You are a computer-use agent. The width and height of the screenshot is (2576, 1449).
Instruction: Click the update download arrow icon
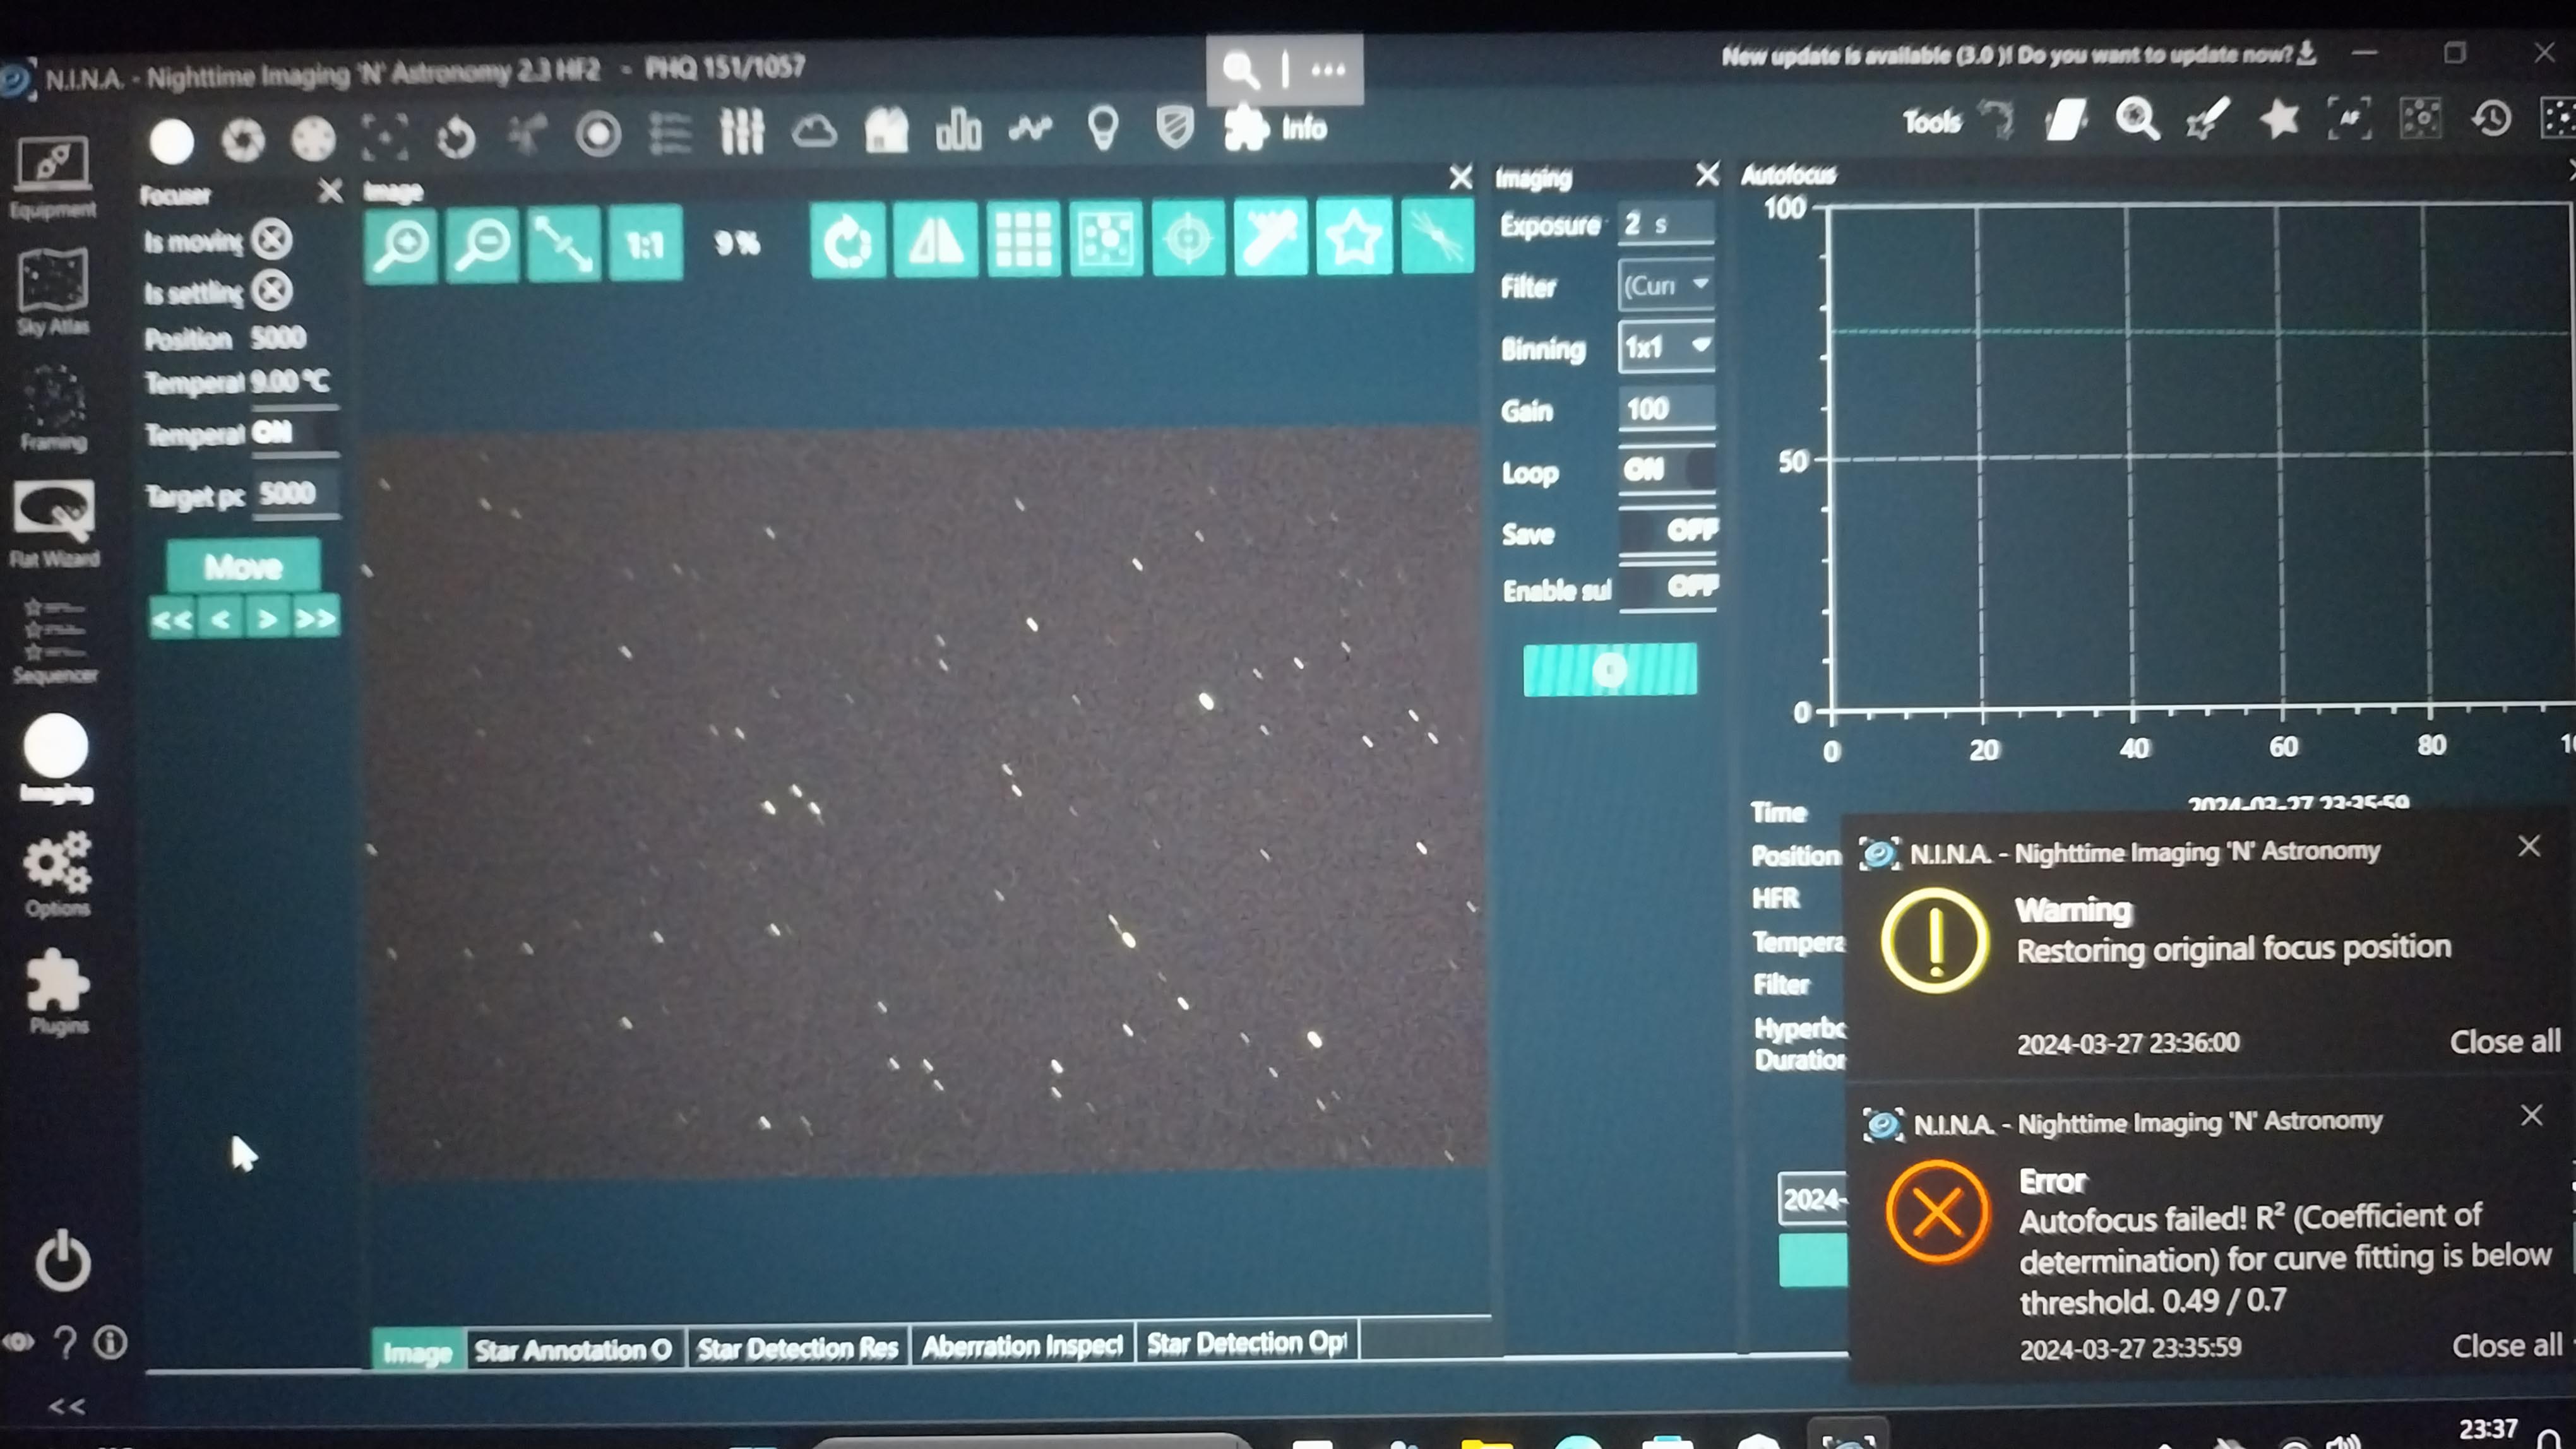coord(2307,52)
